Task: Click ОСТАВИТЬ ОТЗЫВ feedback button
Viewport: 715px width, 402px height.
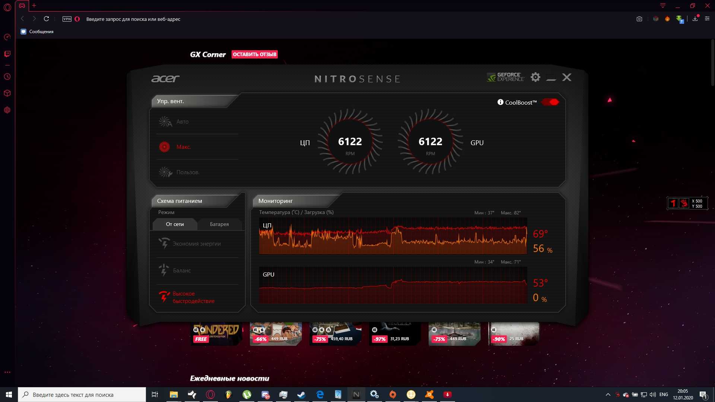Action: pos(255,54)
